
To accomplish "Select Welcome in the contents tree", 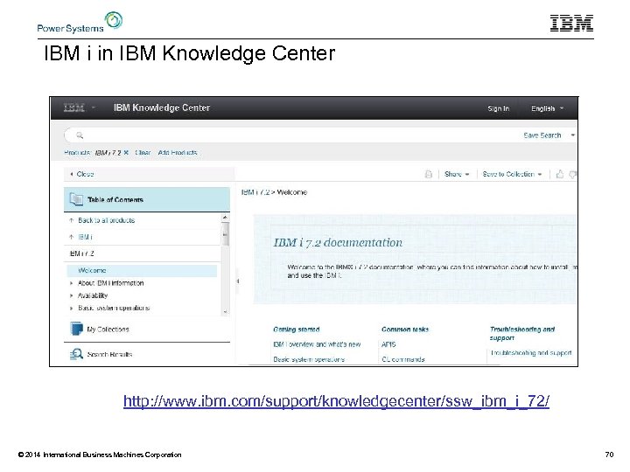I will tap(142, 270).
